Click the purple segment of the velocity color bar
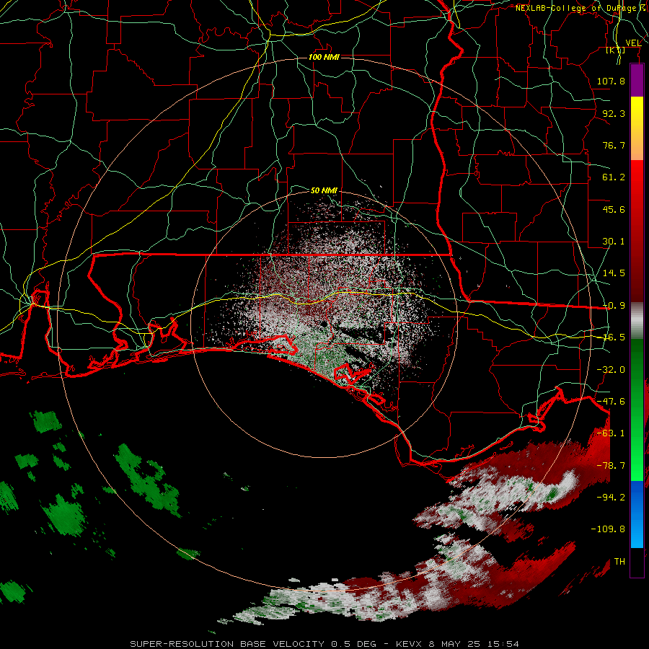 click(637, 80)
